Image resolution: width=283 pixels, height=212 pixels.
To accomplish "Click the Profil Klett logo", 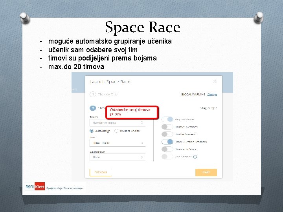I will coord(35,186).
